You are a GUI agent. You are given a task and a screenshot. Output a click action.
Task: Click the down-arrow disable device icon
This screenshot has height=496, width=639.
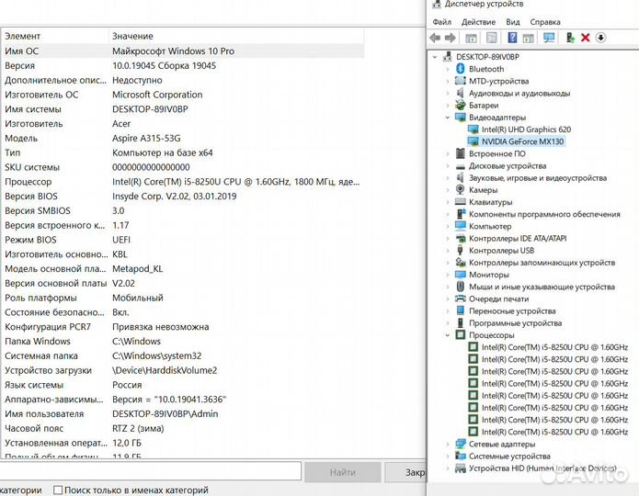coord(600,38)
